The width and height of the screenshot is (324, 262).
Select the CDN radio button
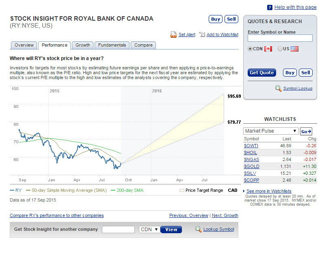coord(250,49)
